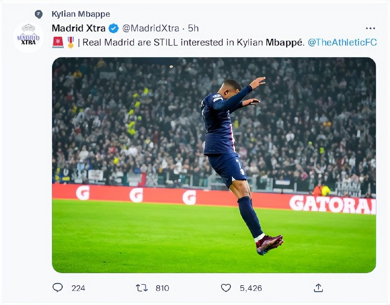
Task: Click the Kylian Mbappe topic icon
Action: (38, 14)
